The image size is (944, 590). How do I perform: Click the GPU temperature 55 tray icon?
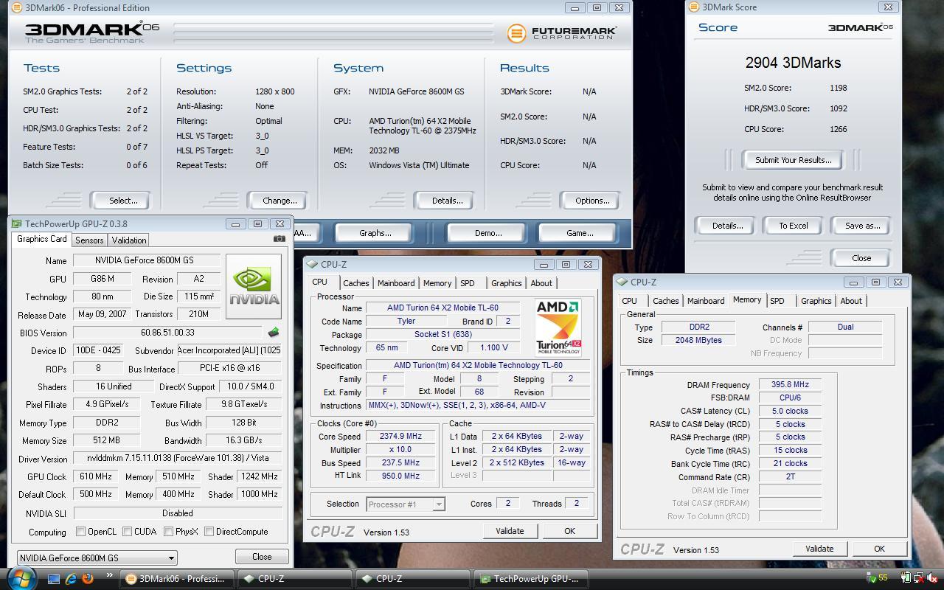click(878, 578)
